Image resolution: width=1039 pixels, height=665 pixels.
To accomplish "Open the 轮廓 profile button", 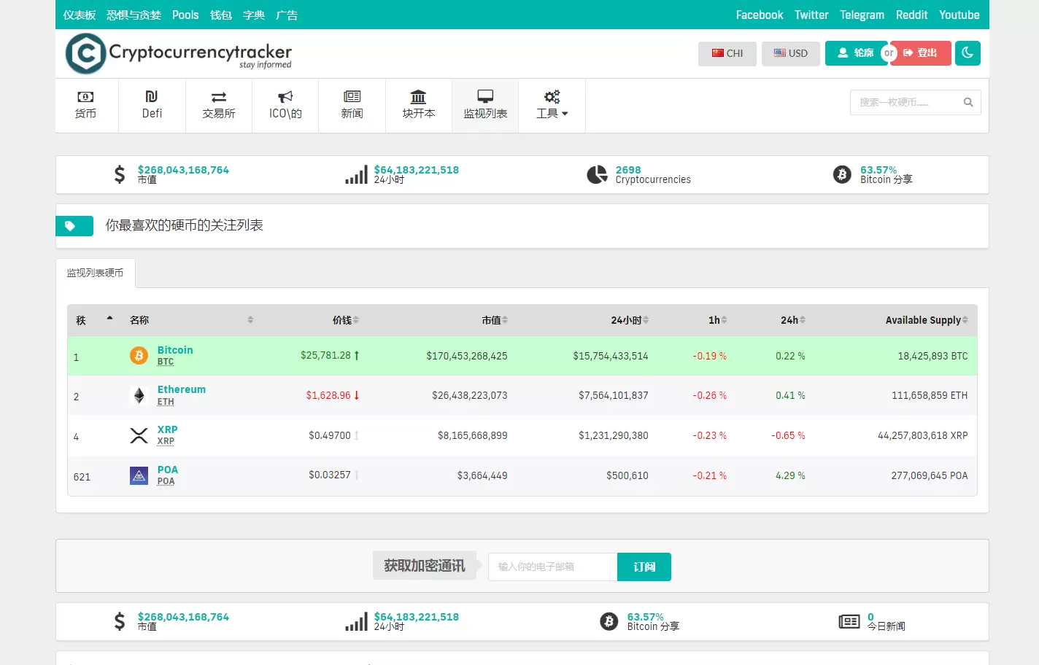I will pyautogui.click(x=855, y=53).
